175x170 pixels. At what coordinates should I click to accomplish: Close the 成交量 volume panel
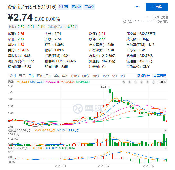(165, 130)
